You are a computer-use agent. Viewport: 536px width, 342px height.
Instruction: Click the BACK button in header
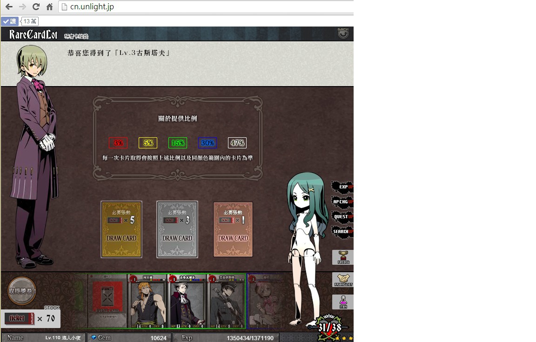point(343,33)
